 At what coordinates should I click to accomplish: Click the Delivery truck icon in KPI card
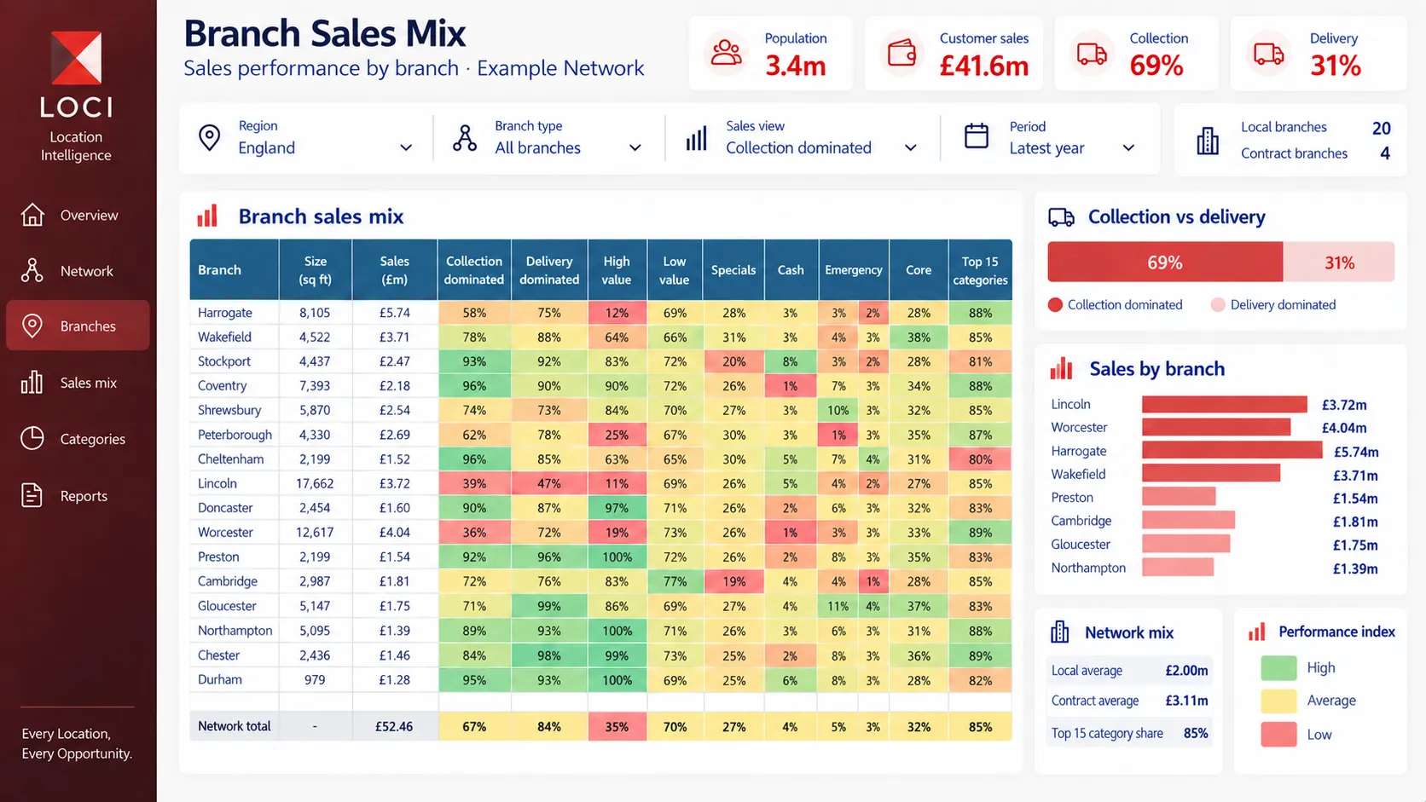[1268, 54]
